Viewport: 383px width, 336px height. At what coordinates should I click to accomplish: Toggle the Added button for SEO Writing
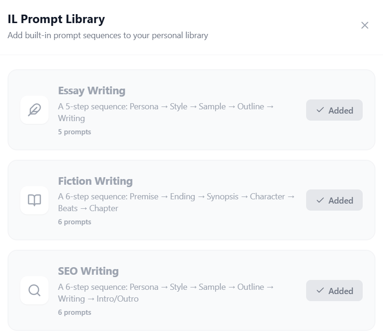334,291
